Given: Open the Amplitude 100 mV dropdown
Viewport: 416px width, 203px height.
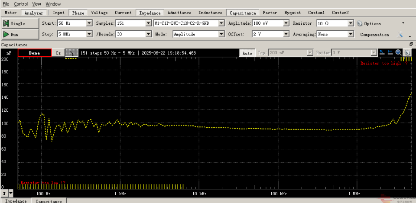Looking at the screenshot, I should (x=286, y=23).
